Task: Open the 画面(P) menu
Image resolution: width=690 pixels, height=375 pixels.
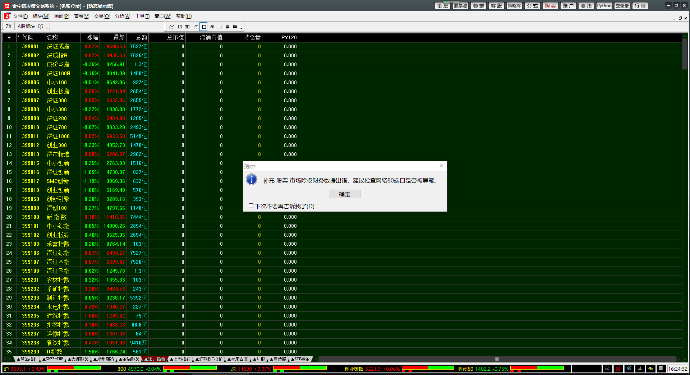Action: click(61, 16)
